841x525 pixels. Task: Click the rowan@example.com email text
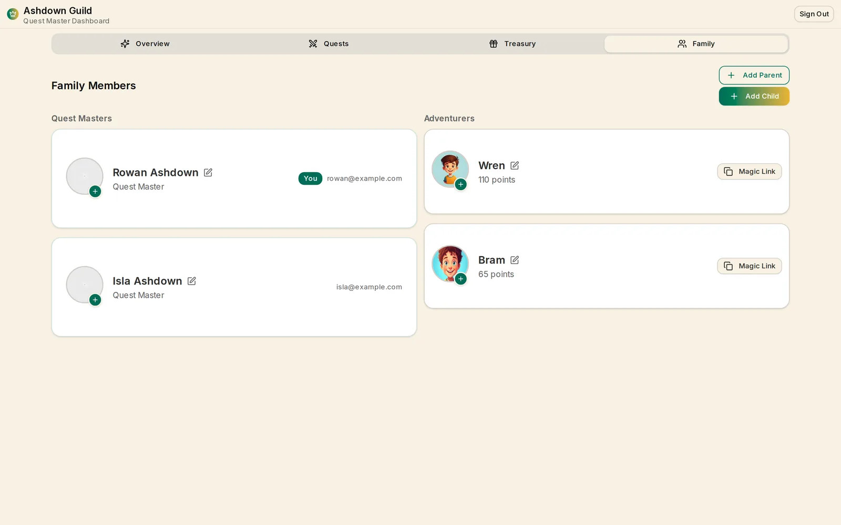(x=364, y=178)
